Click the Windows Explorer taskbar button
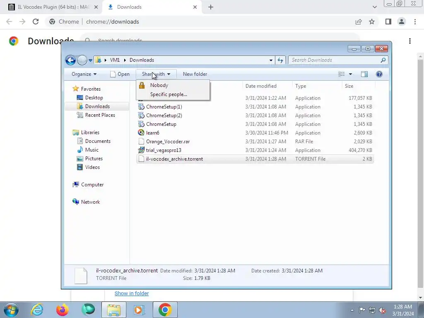 coord(114,310)
